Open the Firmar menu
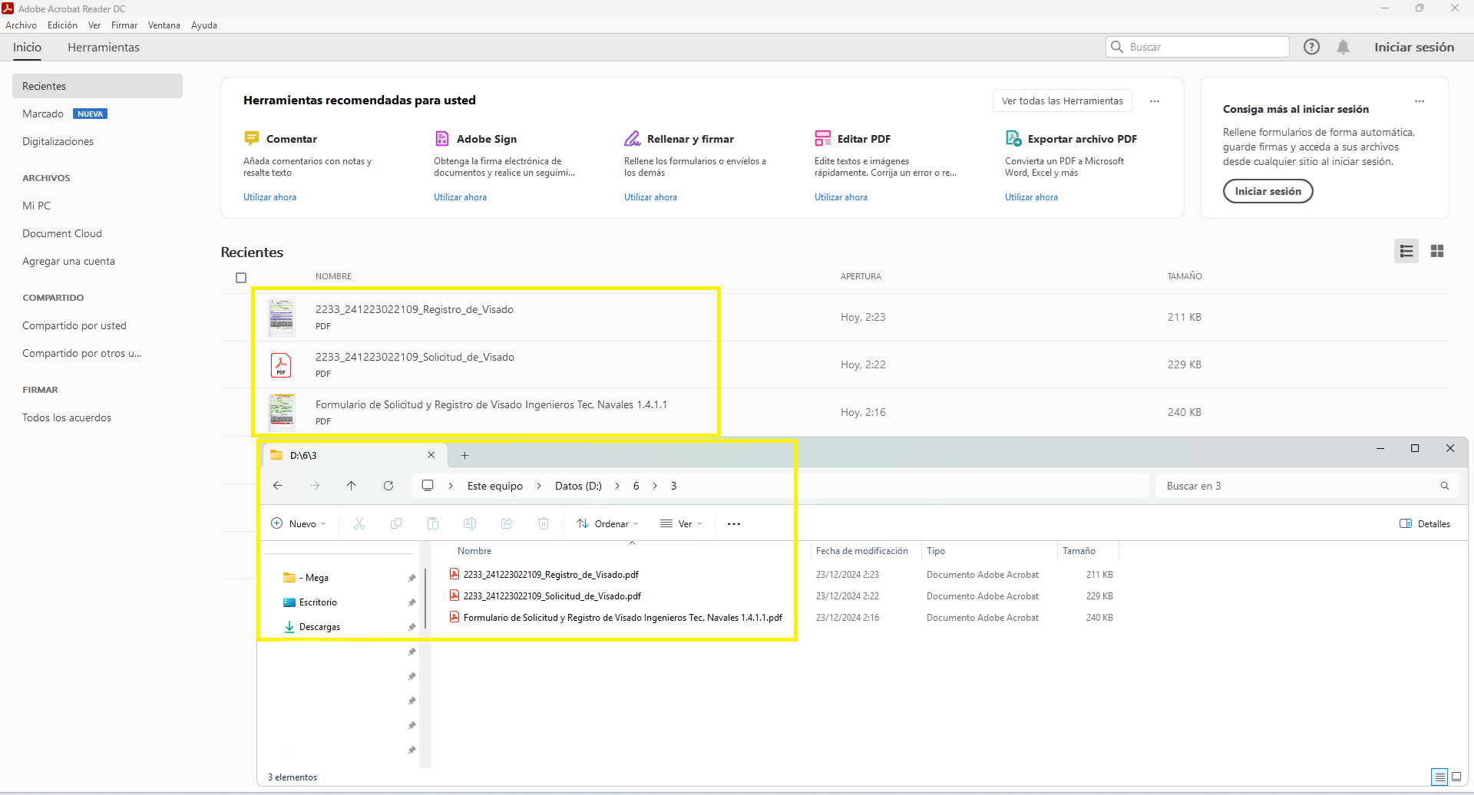The height and width of the screenshot is (795, 1474). [x=124, y=25]
